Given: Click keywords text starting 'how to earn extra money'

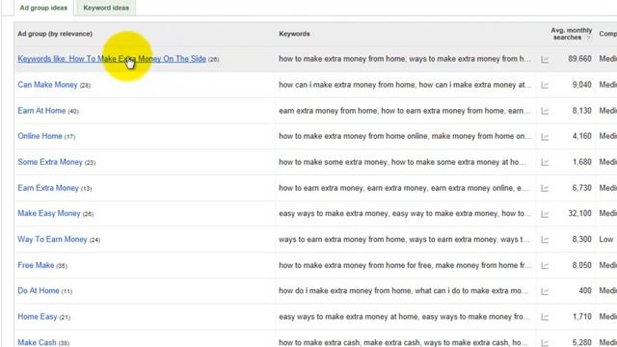Looking at the screenshot, I should [x=404, y=188].
